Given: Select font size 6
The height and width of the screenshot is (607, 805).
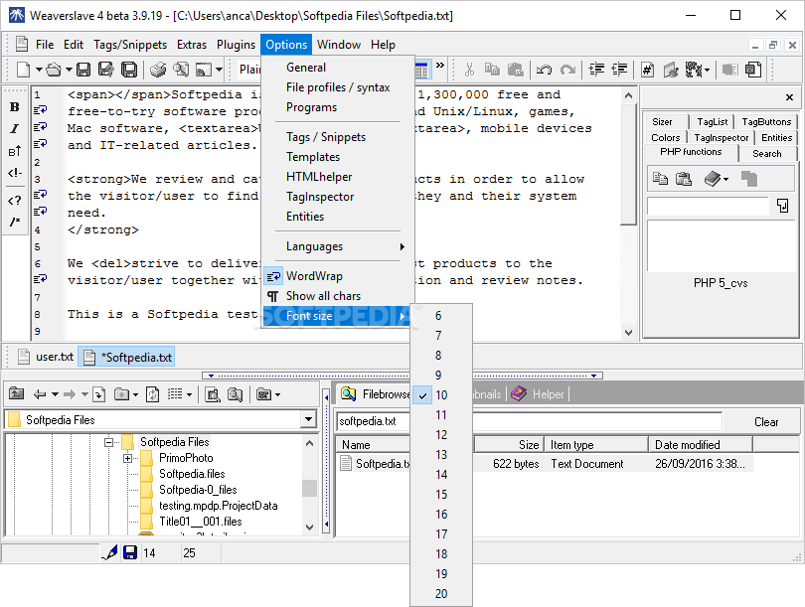Looking at the screenshot, I should point(441,316).
